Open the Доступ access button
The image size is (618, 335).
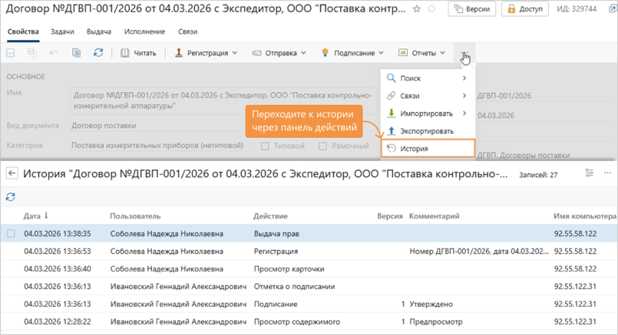tap(525, 9)
